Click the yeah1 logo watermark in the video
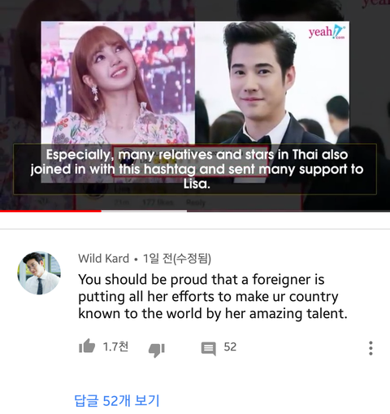Screen dimensions: 390x414 tap(327, 32)
